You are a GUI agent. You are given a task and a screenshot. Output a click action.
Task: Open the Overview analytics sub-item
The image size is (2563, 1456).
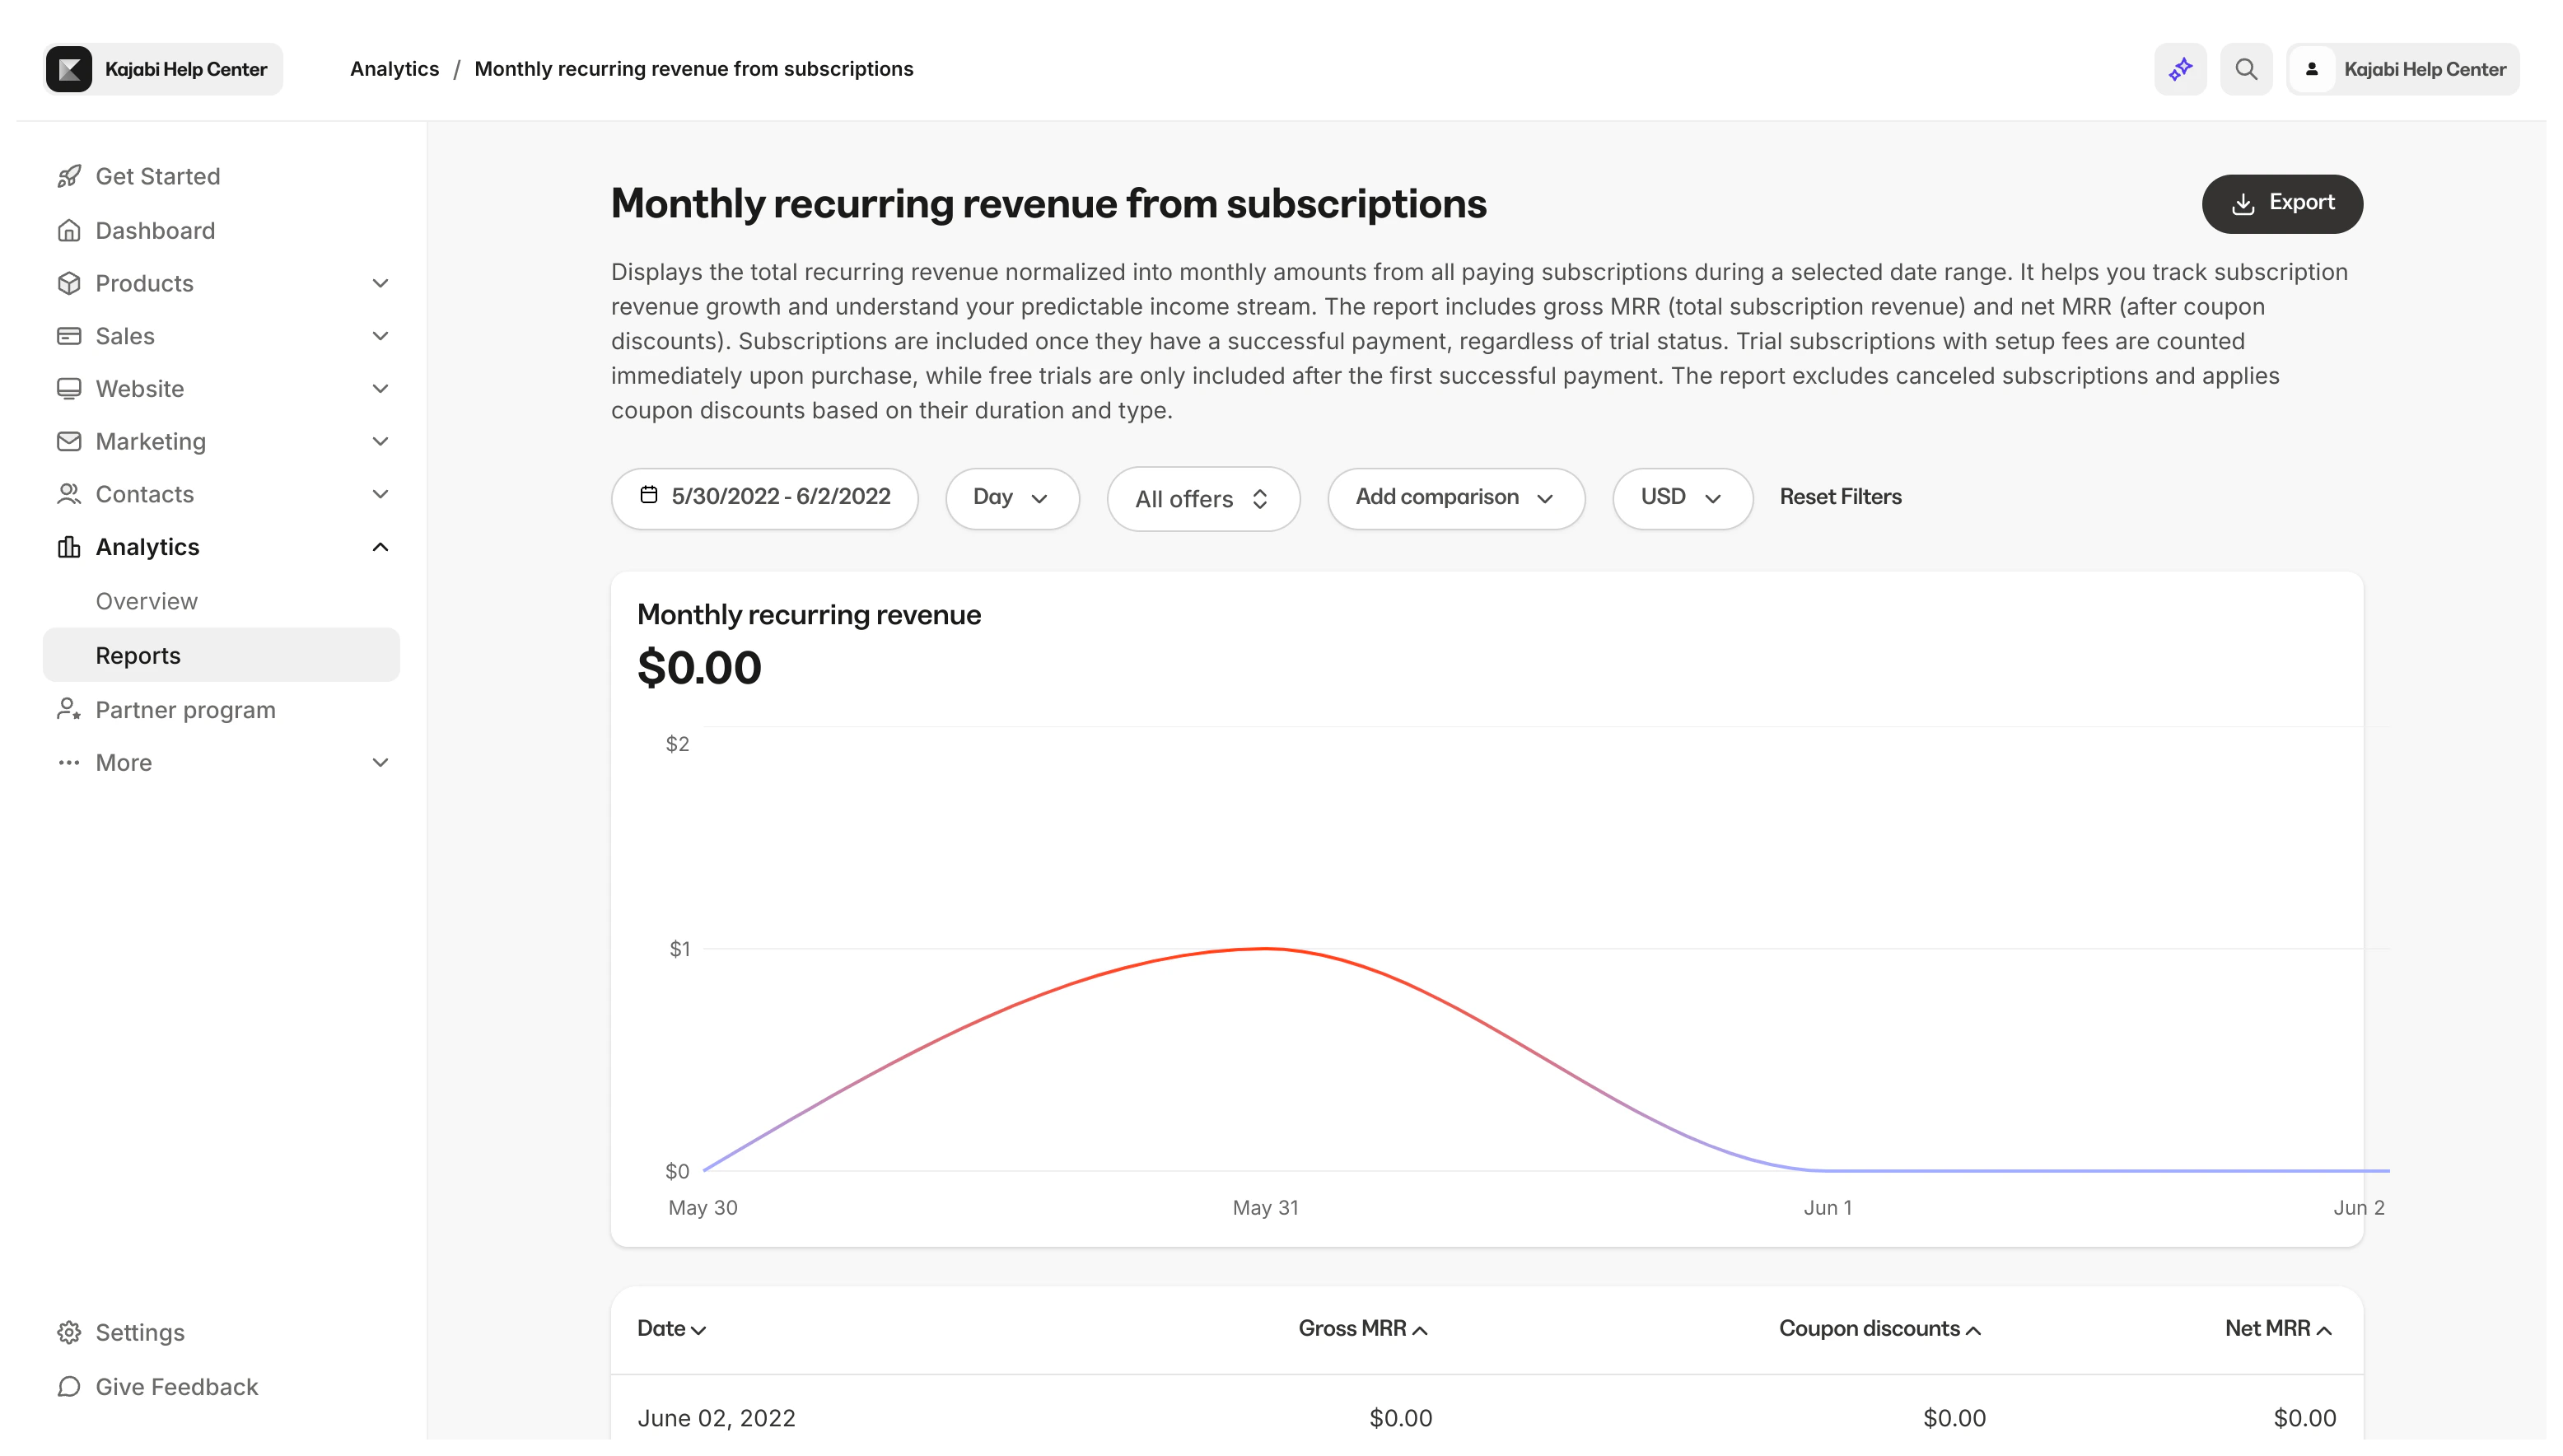tap(147, 601)
